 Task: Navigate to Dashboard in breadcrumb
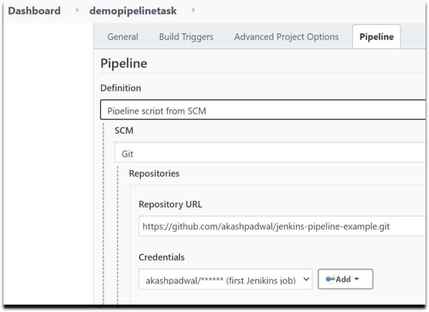tap(34, 11)
